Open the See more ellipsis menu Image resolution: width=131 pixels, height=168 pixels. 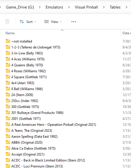[x=74, y=22]
